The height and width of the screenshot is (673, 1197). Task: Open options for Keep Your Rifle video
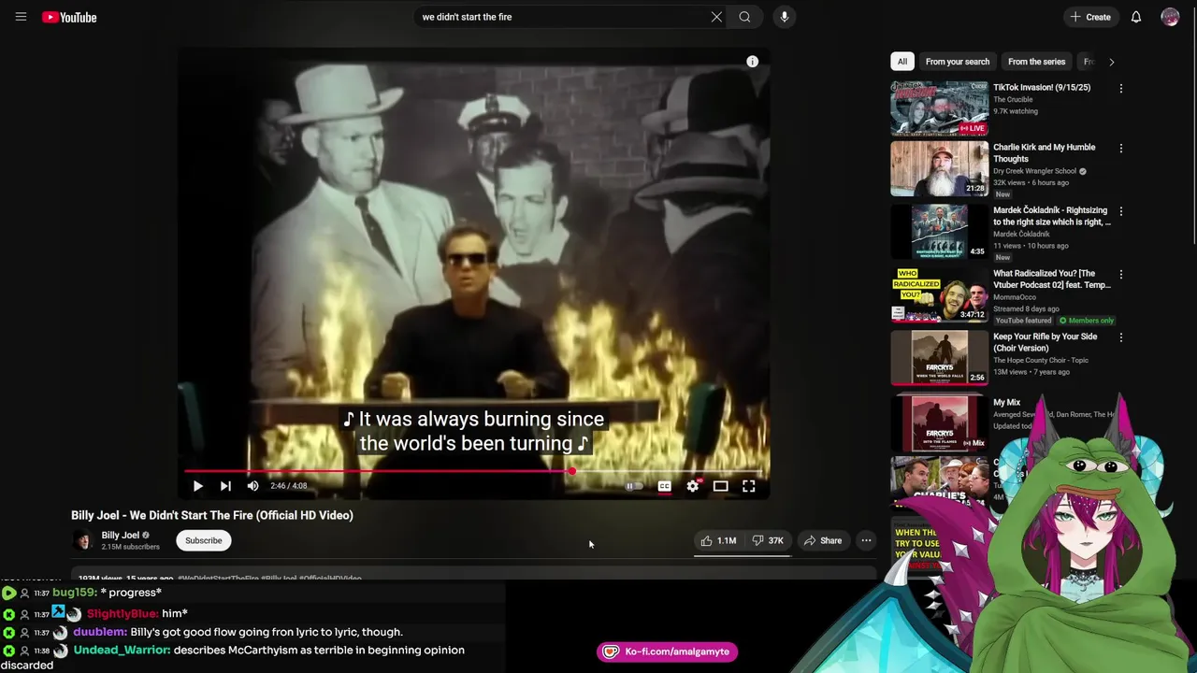1120,338
